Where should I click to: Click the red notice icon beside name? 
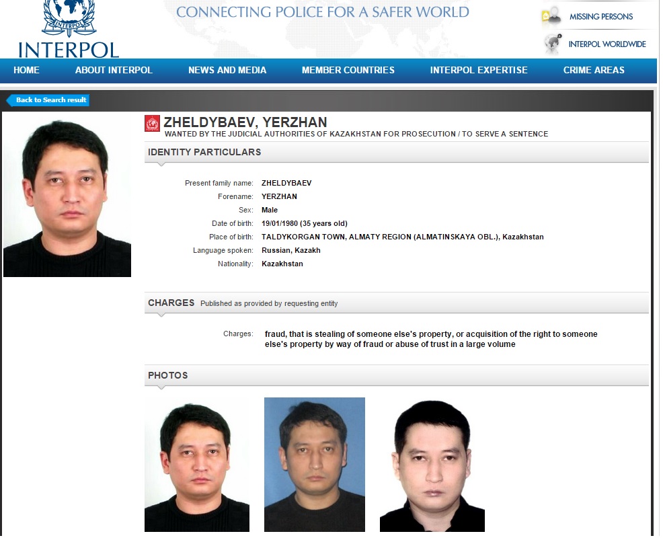(152, 124)
